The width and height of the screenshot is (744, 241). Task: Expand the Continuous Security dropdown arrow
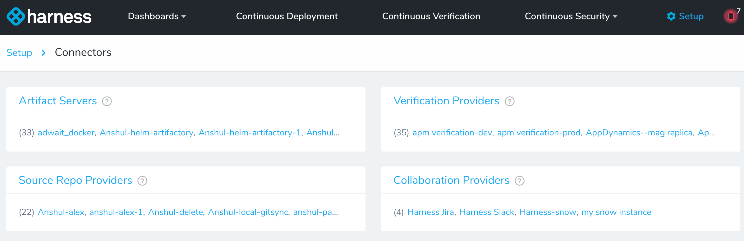click(x=615, y=16)
